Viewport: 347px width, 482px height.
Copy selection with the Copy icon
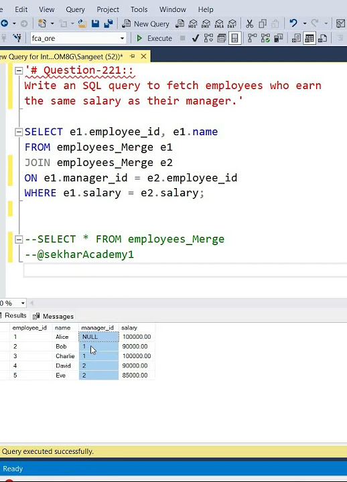(x=263, y=23)
